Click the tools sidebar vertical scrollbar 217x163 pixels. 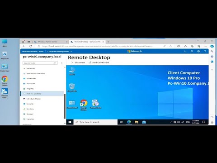coord(65,106)
